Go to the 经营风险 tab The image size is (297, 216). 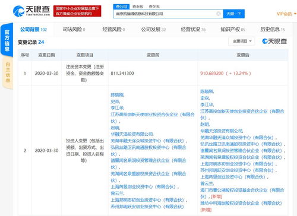coord(113,30)
